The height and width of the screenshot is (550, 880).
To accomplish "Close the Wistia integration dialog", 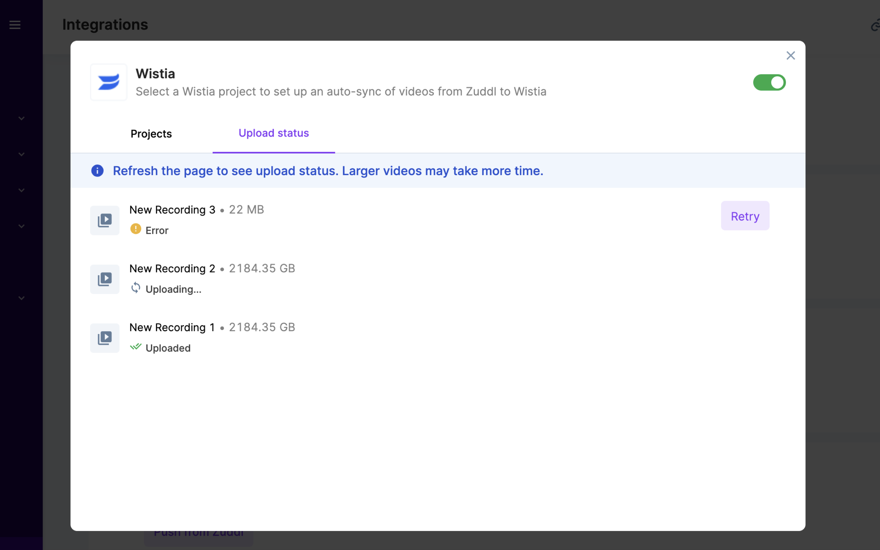I will click(790, 55).
